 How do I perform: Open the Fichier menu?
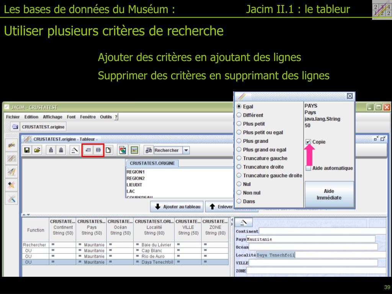pyautogui.click(x=13, y=117)
